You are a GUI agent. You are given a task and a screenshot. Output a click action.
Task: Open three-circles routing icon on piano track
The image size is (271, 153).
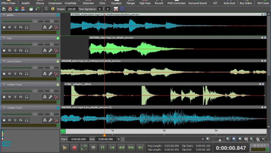(45, 27)
